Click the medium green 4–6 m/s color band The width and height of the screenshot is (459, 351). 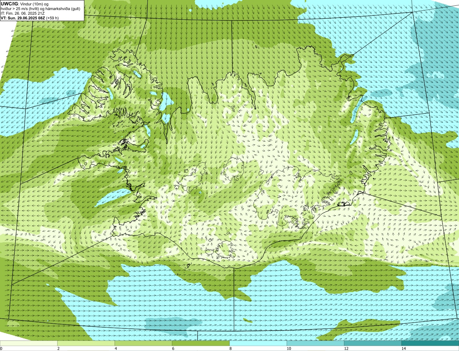pyautogui.click(x=143, y=343)
